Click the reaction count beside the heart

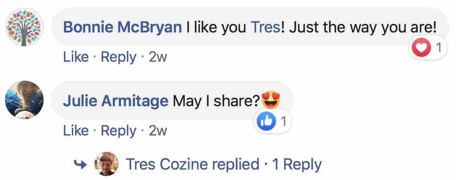tap(439, 49)
